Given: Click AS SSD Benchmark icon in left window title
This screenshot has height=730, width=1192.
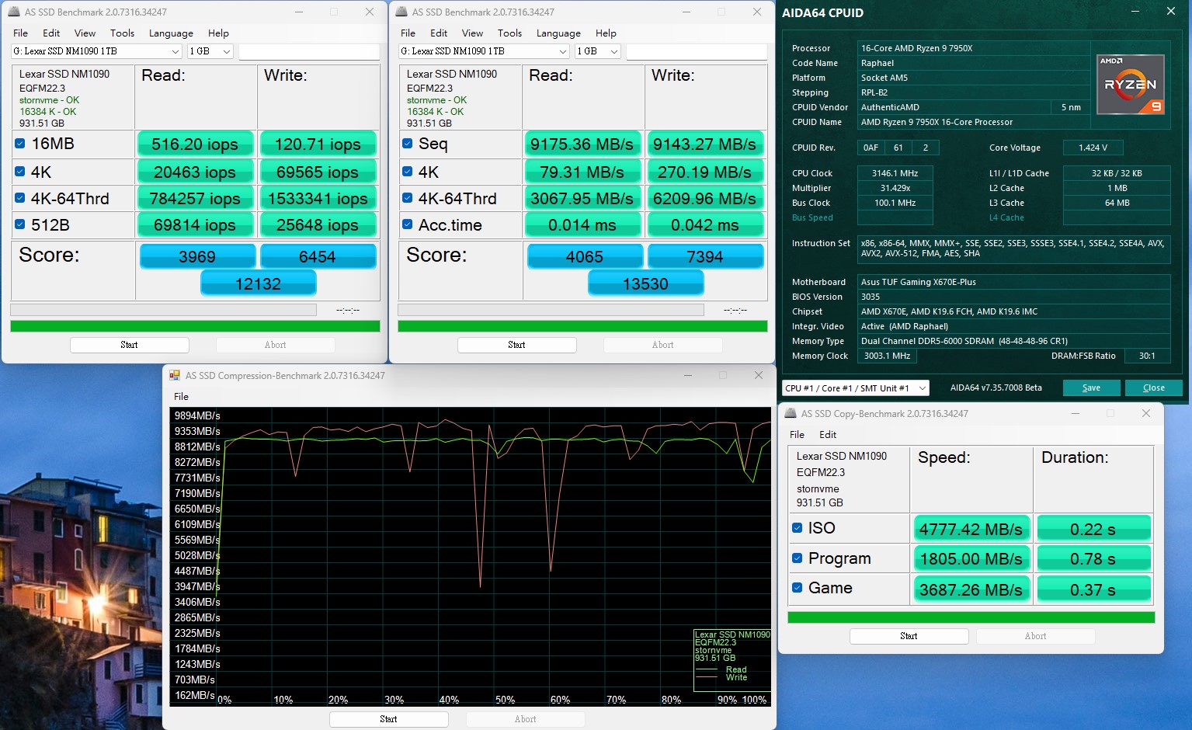Looking at the screenshot, I should [x=14, y=12].
